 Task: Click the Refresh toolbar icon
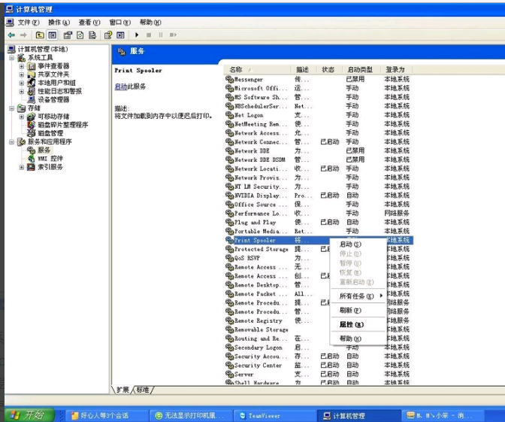[80, 35]
